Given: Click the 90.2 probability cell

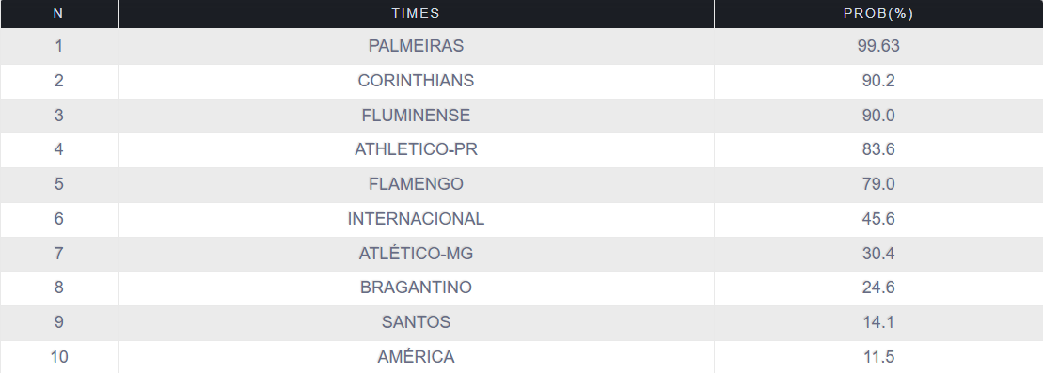Looking at the screenshot, I should coord(878,81).
